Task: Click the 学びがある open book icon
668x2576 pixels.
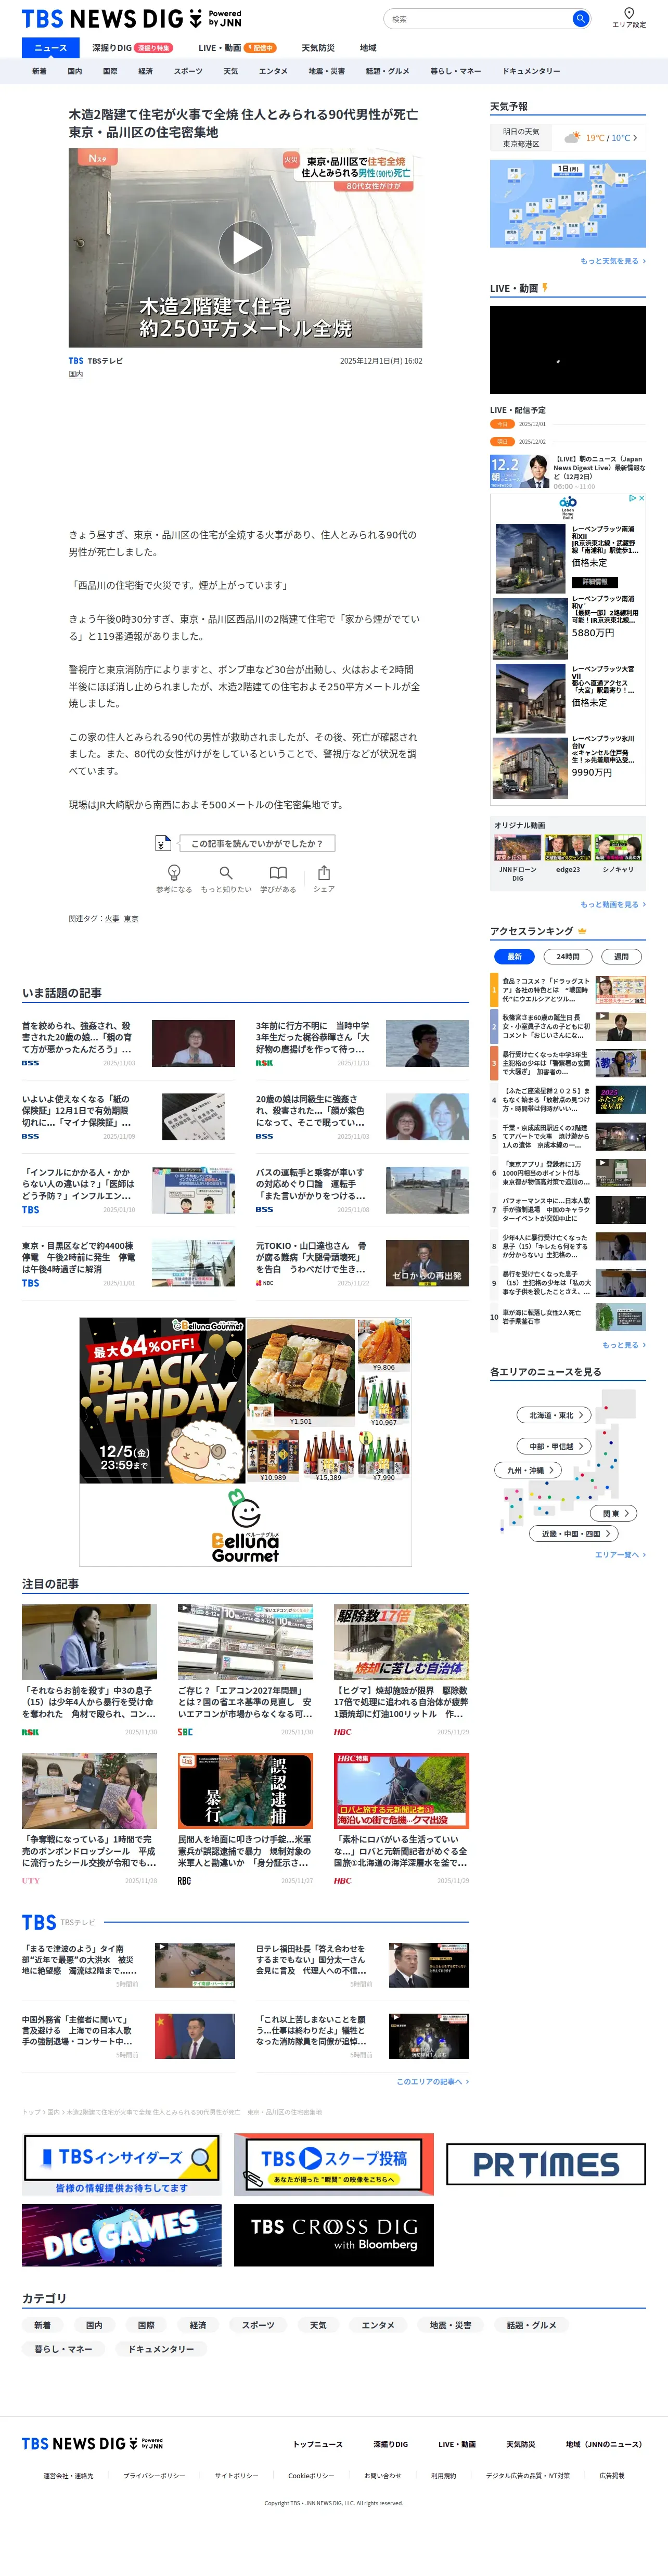Action: click(278, 873)
